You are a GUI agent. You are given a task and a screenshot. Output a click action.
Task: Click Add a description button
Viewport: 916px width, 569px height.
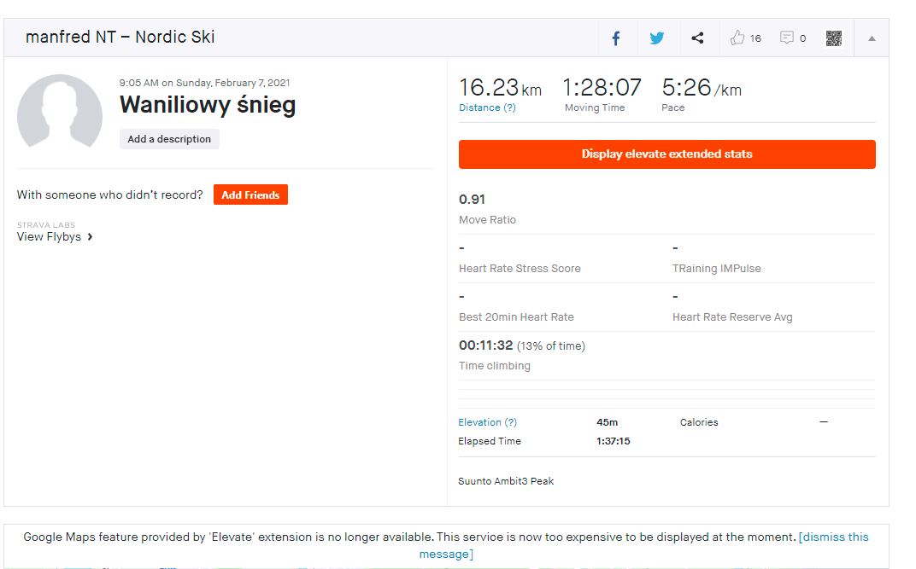pyautogui.click(x=169, y=139)
